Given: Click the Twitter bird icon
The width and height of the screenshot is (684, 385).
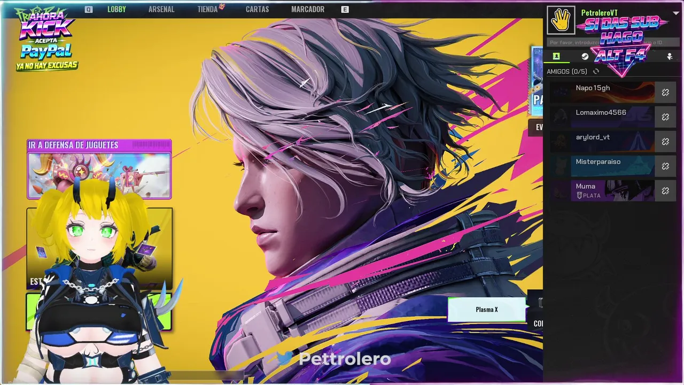Looking at the screenshot, I should coord(285,359).
